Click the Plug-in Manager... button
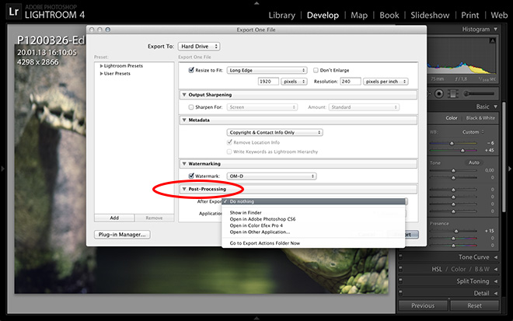This screenshot has width=513, height=321. point(122,235)
